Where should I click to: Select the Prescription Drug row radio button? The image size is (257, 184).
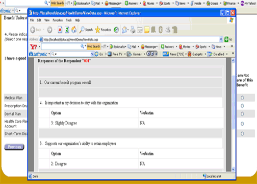242,106
